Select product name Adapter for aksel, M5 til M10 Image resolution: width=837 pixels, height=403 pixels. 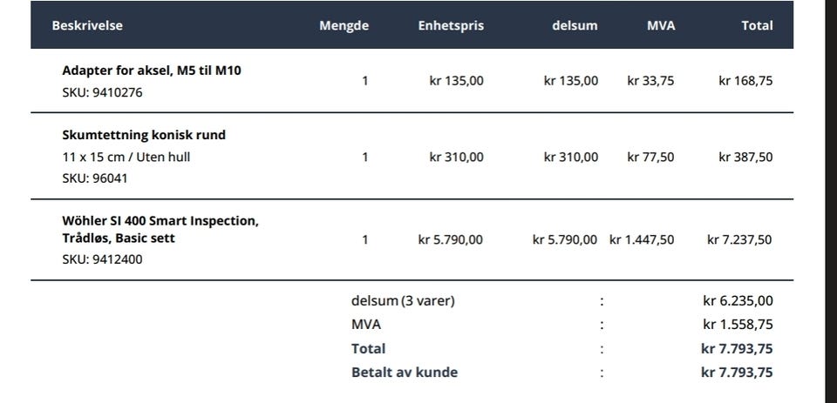pos(152,71)
